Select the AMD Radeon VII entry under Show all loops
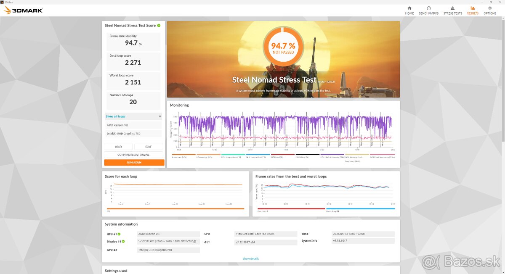This screenshot has height=274, width=505. (133, 125)
